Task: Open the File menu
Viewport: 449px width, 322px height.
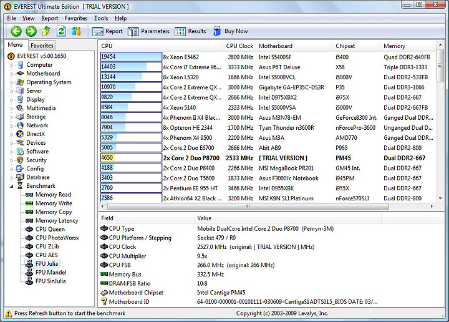Action: 11,18
